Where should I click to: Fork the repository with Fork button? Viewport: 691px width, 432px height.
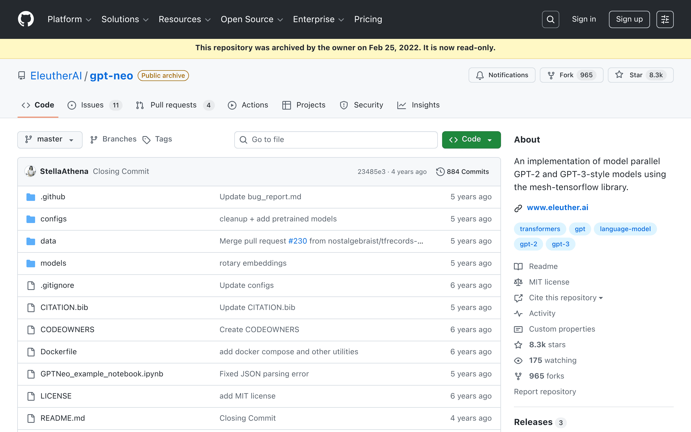coord(571,75)
